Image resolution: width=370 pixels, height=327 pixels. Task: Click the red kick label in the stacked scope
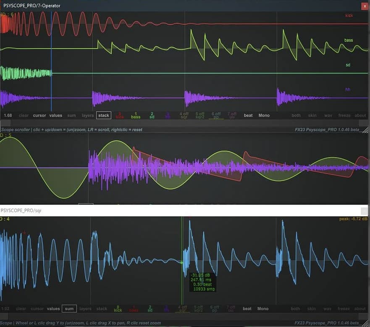pos(349,16)
